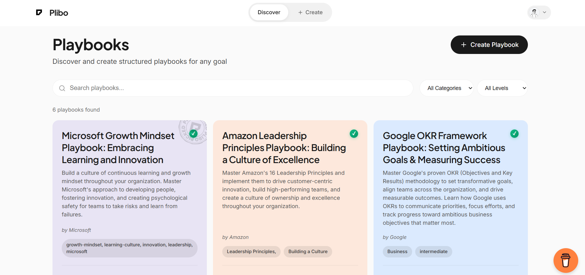The height and width of the screenshot is (275, 585).
Task: Select the Business tag chip
Action: pos(397,252)
